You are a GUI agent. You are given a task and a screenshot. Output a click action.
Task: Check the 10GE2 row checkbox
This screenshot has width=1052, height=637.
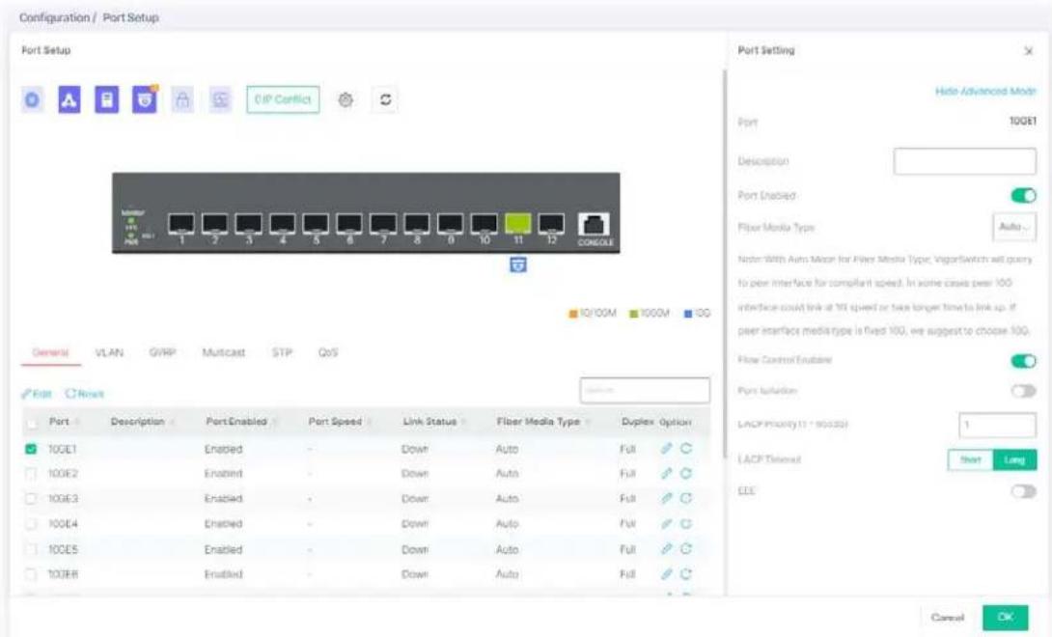tap(31, 473)
